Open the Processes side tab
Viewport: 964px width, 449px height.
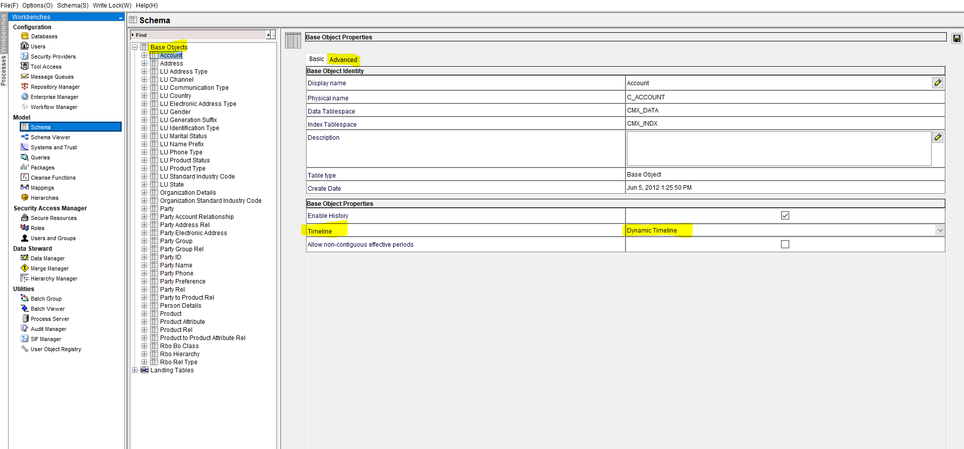click(x=4, y=70)
